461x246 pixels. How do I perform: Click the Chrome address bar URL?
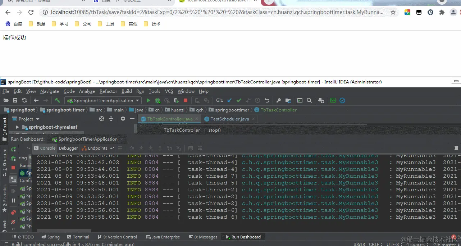tap(217, 12)
